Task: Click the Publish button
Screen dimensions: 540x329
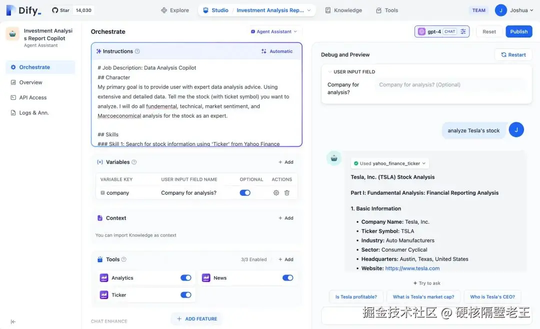Action: click(518, 31)
